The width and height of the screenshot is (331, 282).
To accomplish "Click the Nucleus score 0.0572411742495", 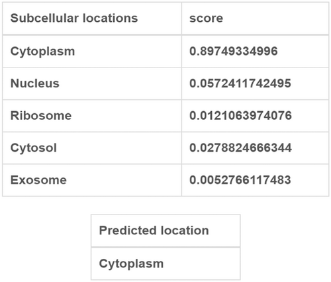I will coord(240,83).
